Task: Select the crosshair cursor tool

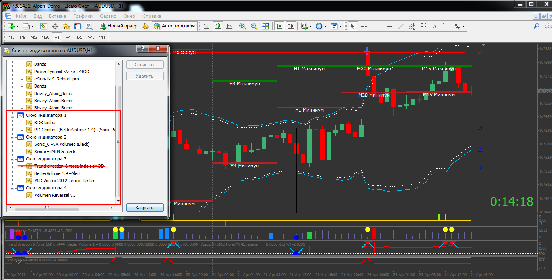Action: (x=364, y=26)
